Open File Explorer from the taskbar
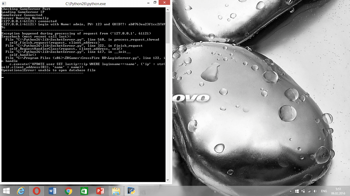 116,191
